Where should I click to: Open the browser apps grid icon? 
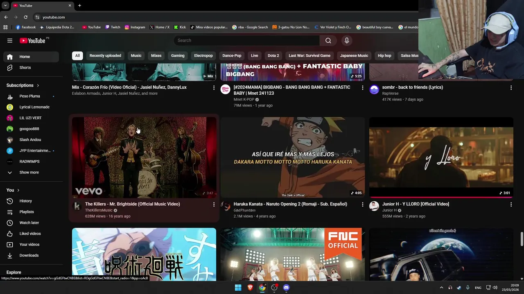pos(5,27)
